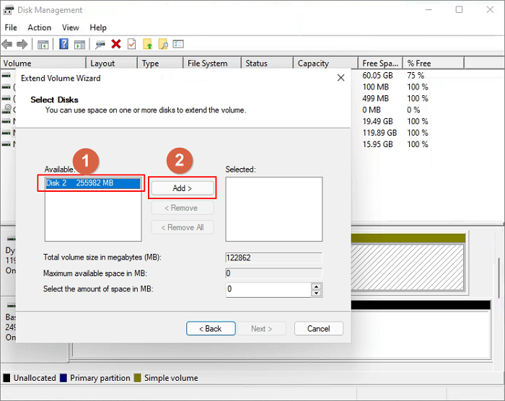This screenshot has width=505, height=401.
Task: Click the Forward arrow toolbar icon
Action: [22, 44]
